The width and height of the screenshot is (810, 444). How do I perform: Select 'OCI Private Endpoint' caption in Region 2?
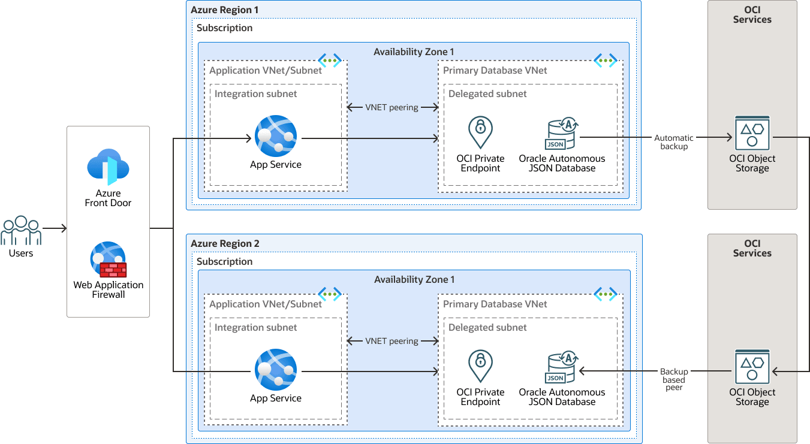point(480,397)
